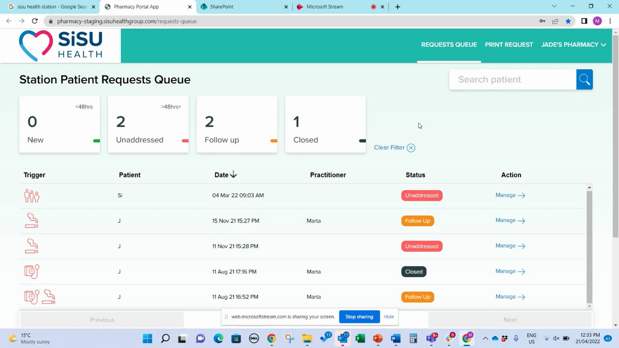
Task: Click the Search patient input field
Action: click(513, 79)
